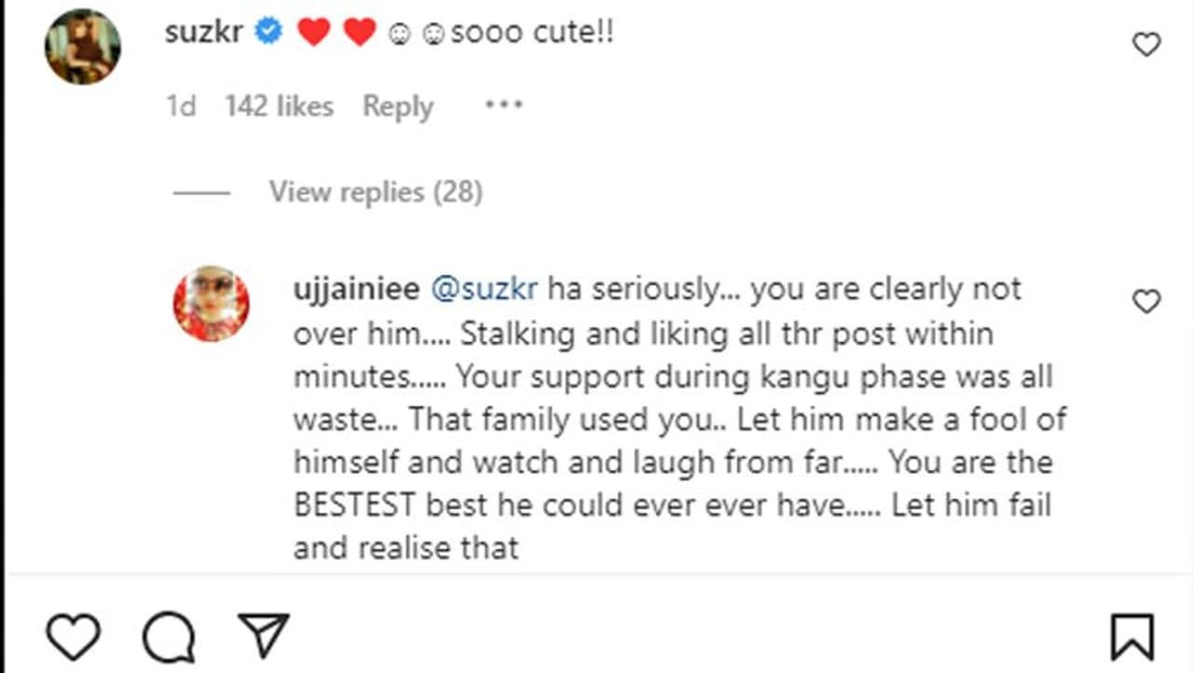Follow the @suzkr mention in the reply
The height and width of the screenshot is (673, 1193).
pos(484,289)
